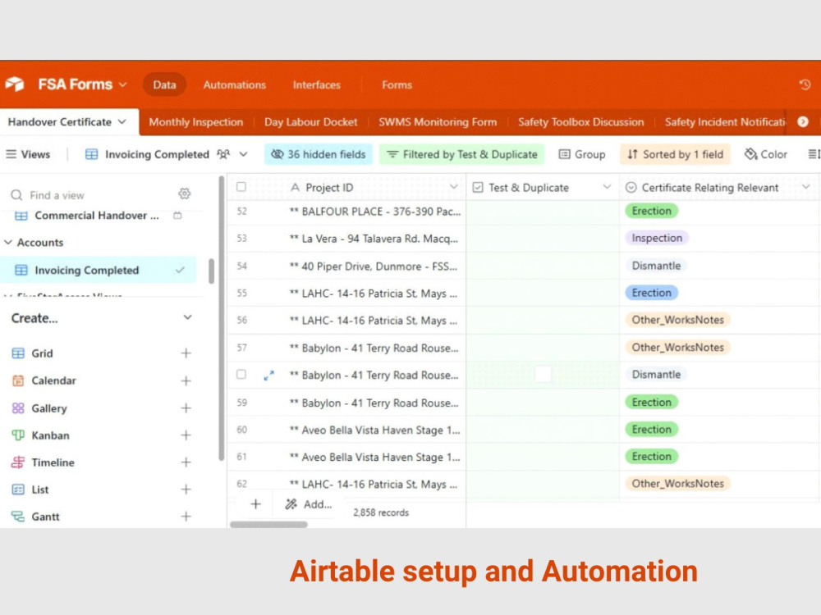Viewport: 821px width, 615px height.
Task: Click purple Inspection tag on La Vera row
Action: [x=657, y=238]
